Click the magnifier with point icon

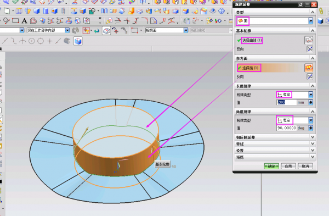click(x=6, y=21)
